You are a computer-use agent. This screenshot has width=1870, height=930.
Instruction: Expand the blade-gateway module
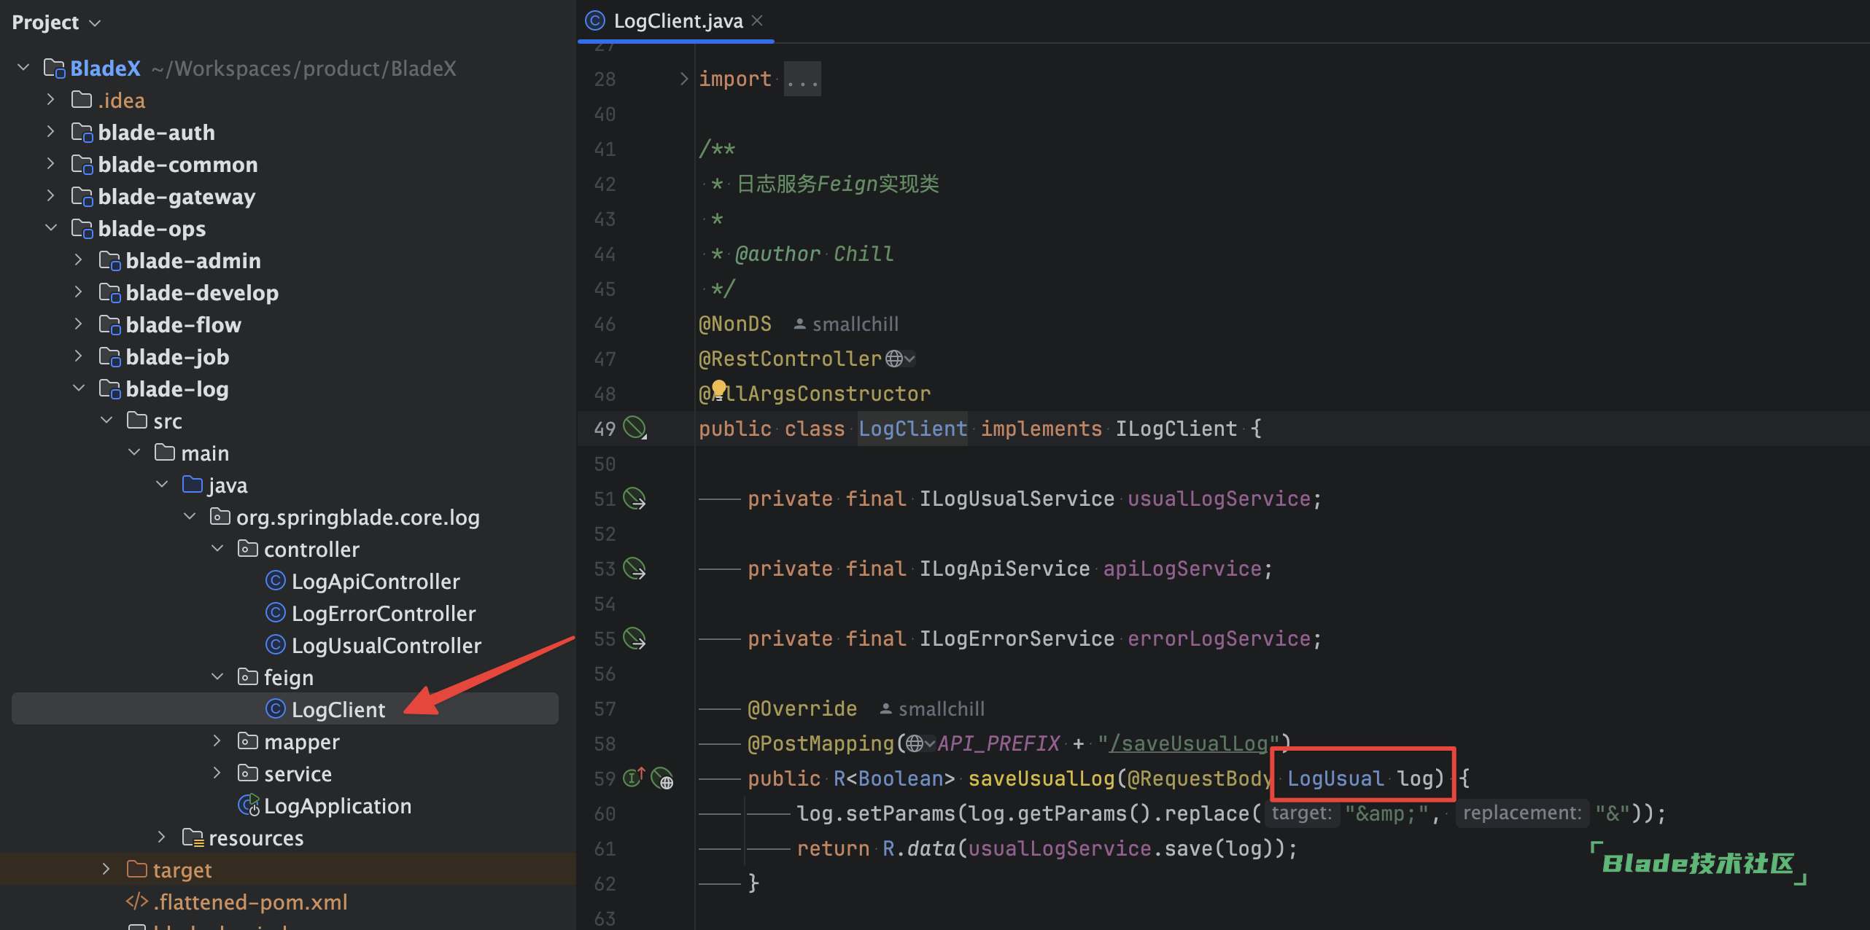51,196
